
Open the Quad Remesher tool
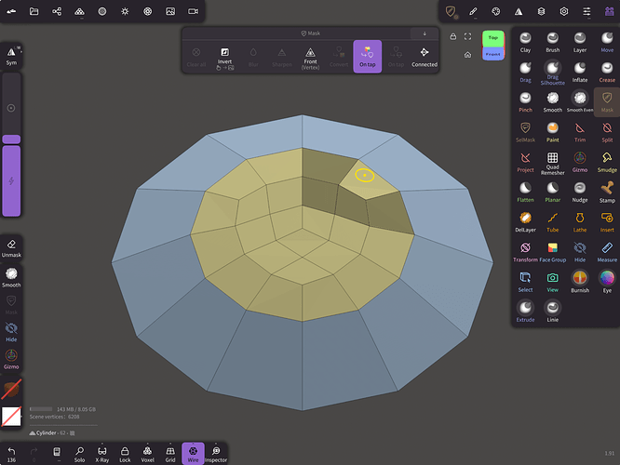pyautogui.click(x=552, y=163)
